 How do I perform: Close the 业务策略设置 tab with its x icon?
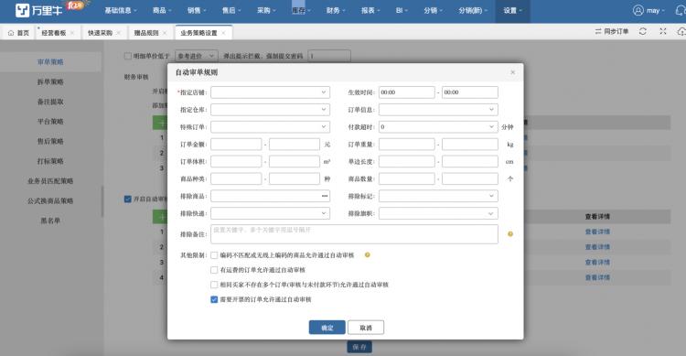point(223,33)
